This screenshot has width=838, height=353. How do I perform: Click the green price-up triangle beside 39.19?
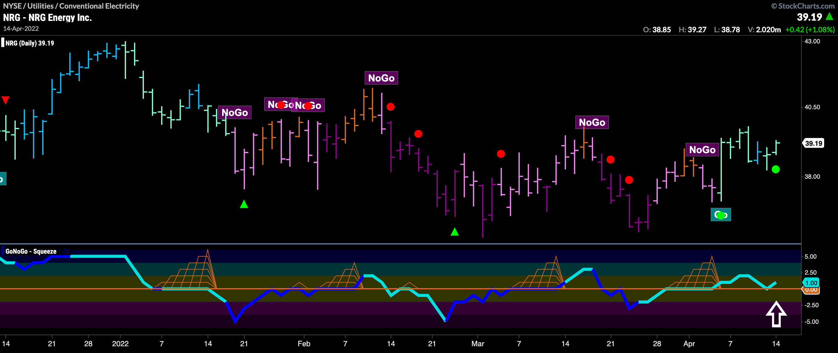pos(830,16)
